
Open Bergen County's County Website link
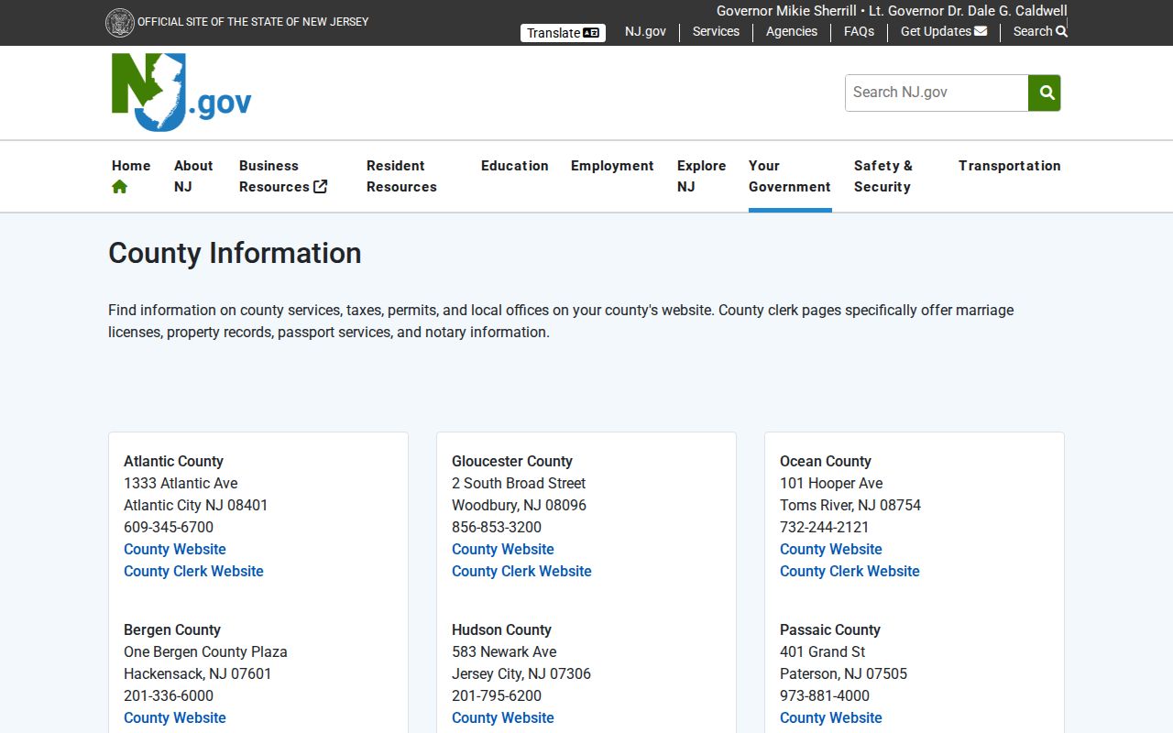pyautogui.click(x=175, y=717)
